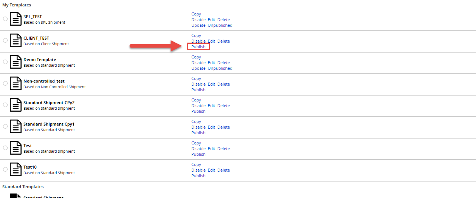Click the Standard Shipment CPy2 document icon
This screenshot has width=476, height=198.
tap(16, 105)
